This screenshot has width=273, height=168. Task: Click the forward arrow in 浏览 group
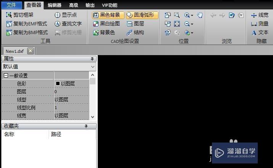(222, 15)
